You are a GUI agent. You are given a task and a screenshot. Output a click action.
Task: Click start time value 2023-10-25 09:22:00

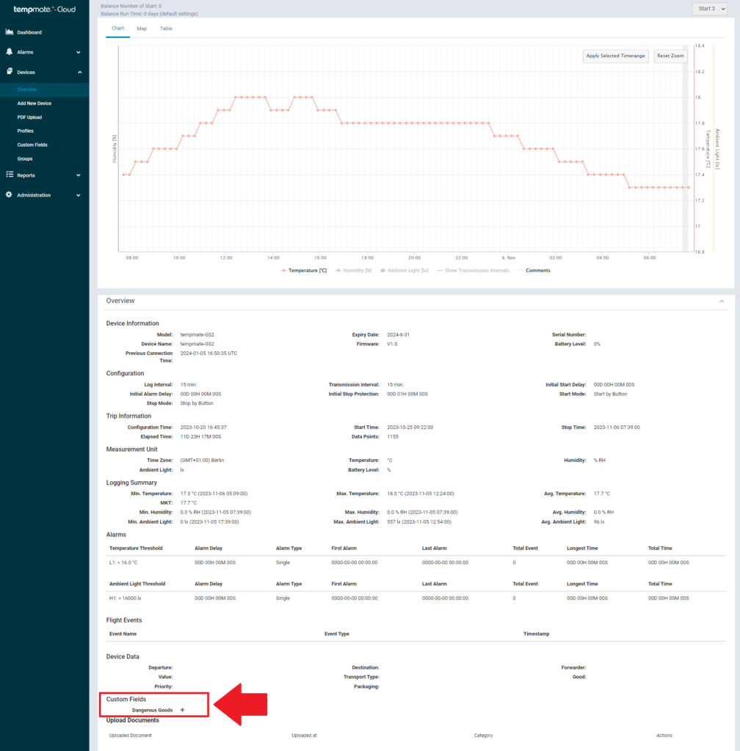tap(410, 428)
